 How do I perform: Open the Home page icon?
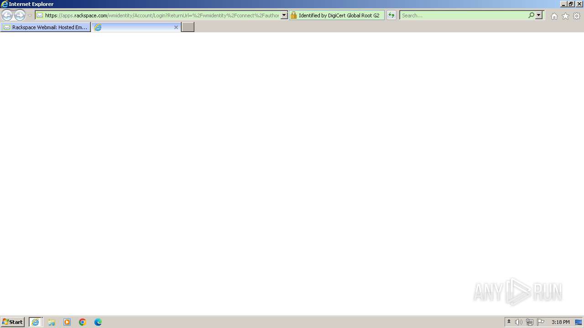point(554,16)
